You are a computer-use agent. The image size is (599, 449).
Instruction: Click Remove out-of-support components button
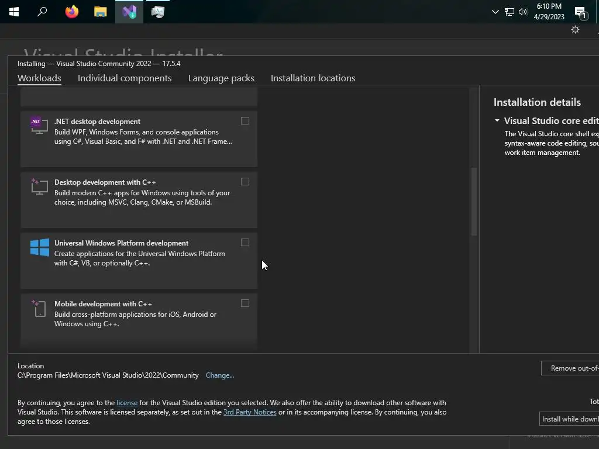click(x=570, y=368)
